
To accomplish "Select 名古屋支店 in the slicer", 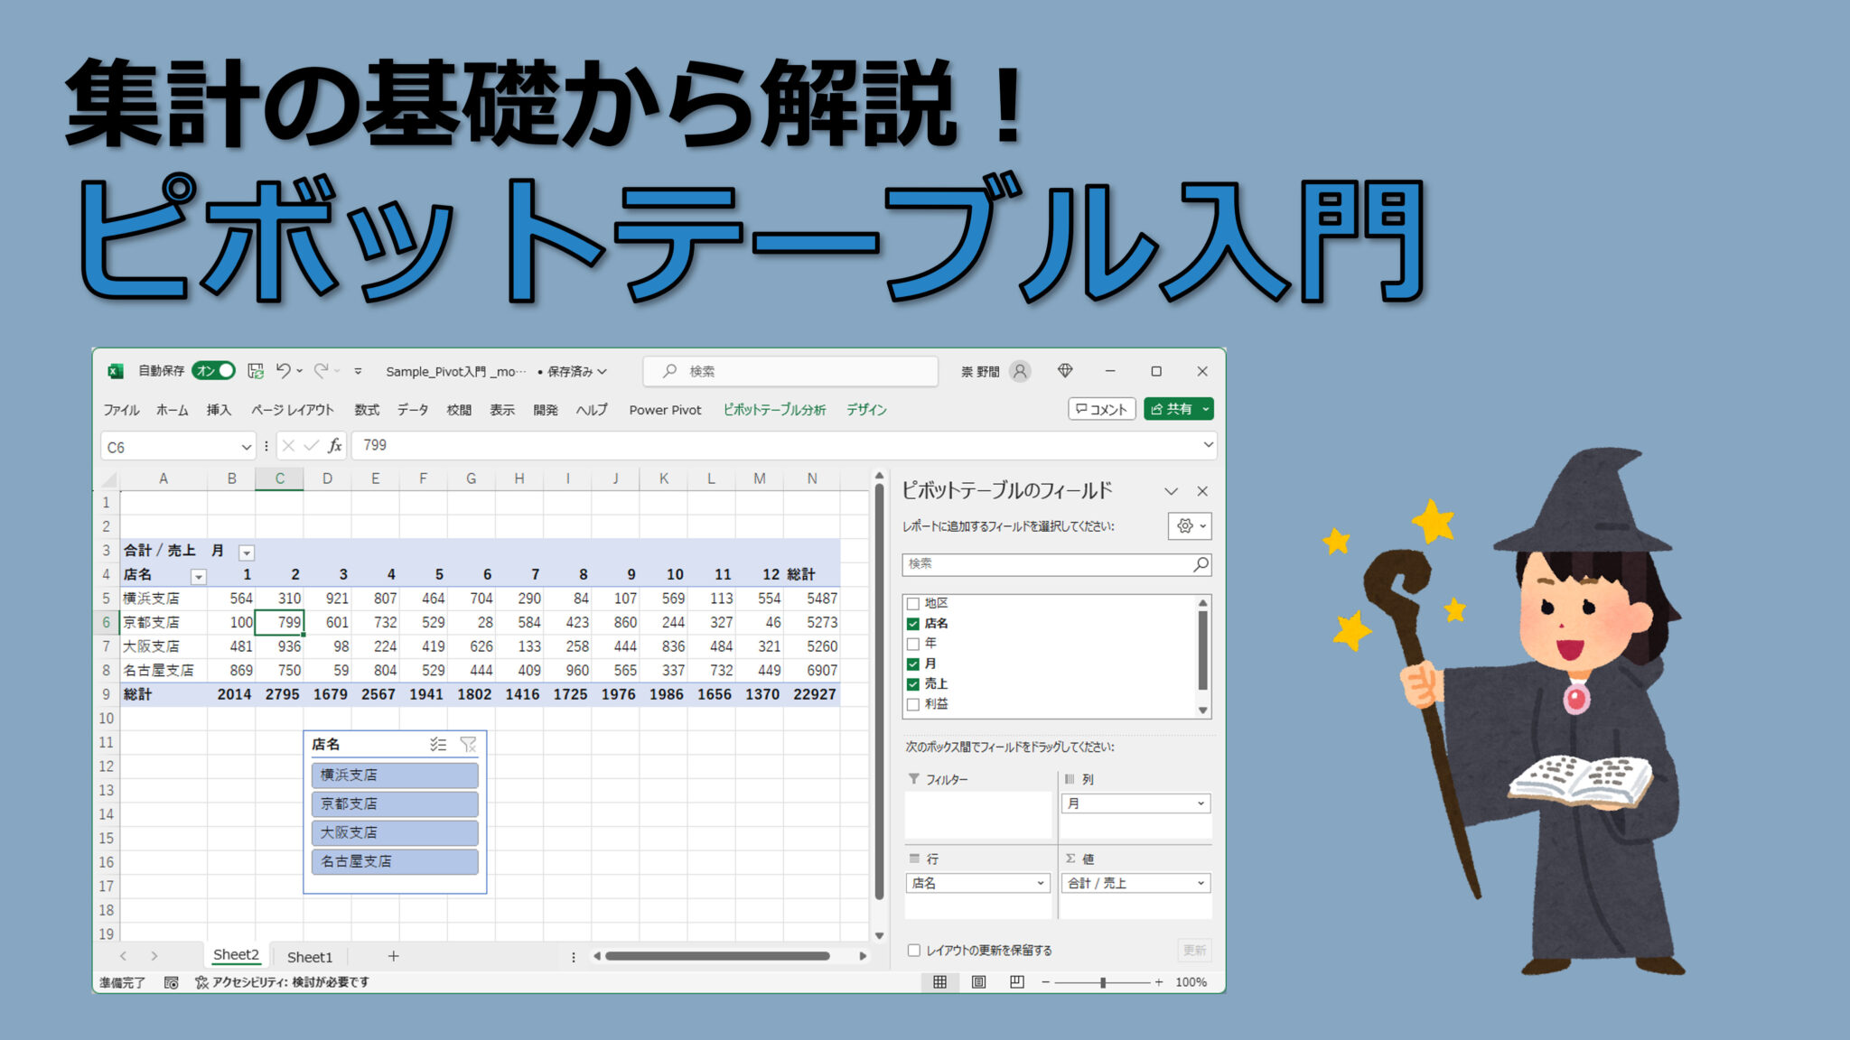I will 395,861.
